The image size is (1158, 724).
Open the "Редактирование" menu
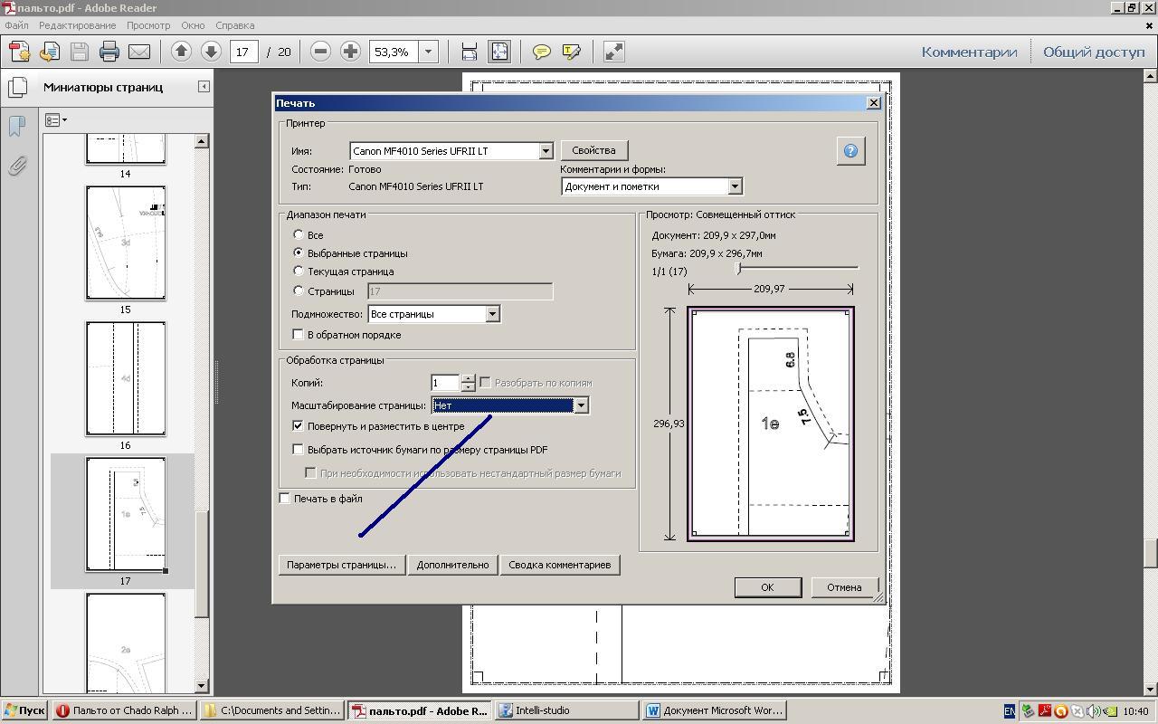pyautogui.click(x=77, y=25)
